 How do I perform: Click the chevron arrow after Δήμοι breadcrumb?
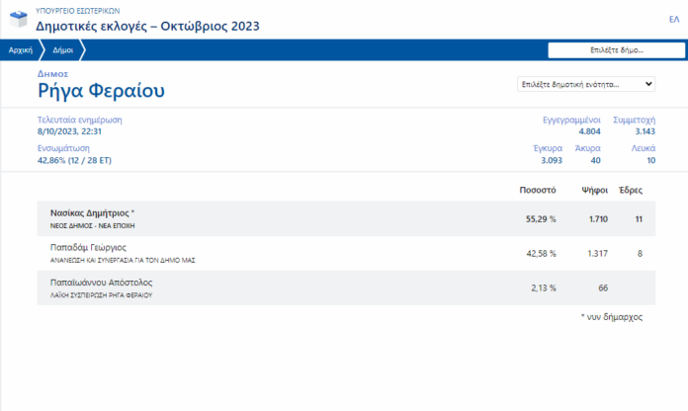pyautogui.click(x=83, y=48)
